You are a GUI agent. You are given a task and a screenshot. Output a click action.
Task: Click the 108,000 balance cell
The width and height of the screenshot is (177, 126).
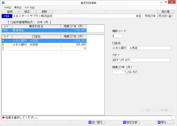pyautogui.click(x=74, y=44)
